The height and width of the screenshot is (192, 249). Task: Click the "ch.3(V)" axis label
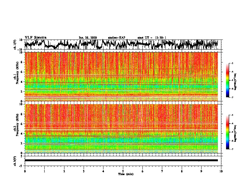pyautogui.click(x=15, y=161)
